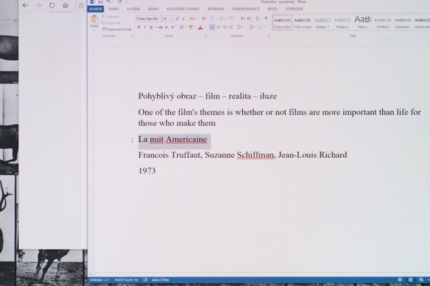
Task: Toggle Bold formatting
Action: 139,27
